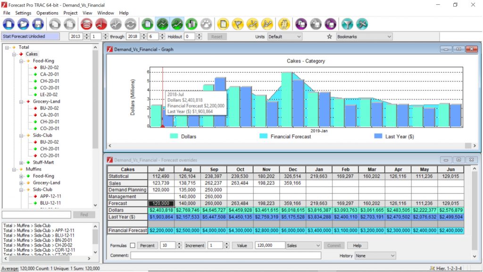Open the Settings menu
The width and height of the screenshot is (483, 272).
pyautogui.click(x=23, y=13)
